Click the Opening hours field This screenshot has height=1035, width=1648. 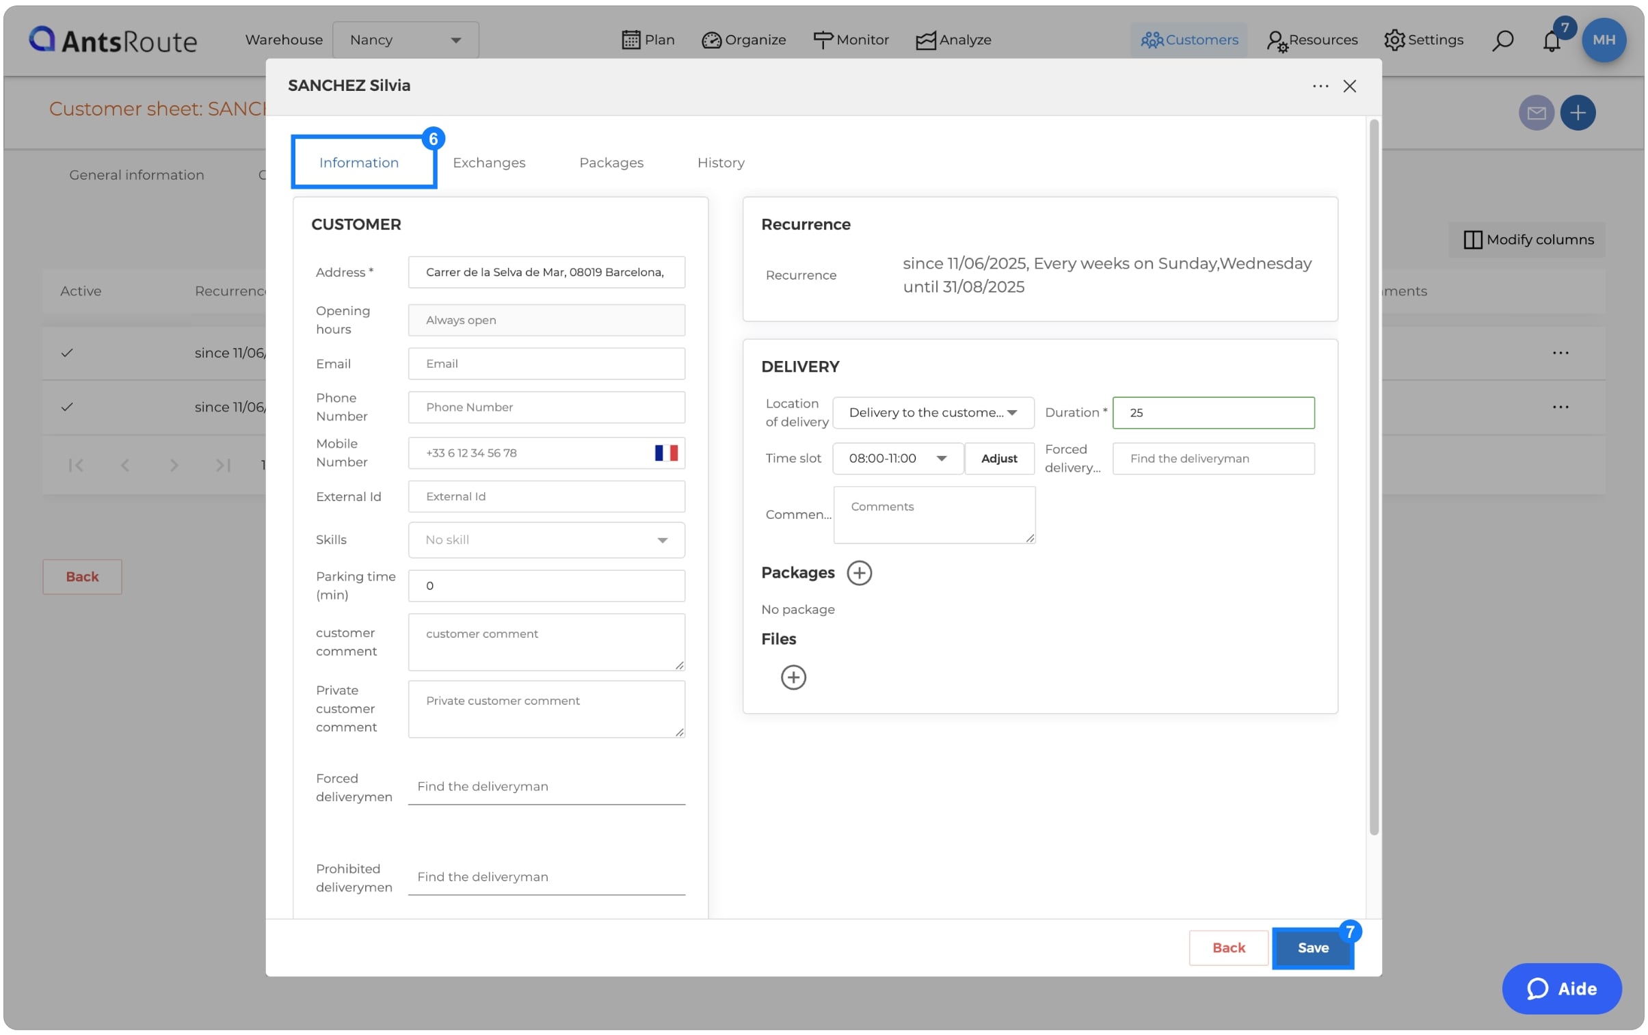point(546,320)
